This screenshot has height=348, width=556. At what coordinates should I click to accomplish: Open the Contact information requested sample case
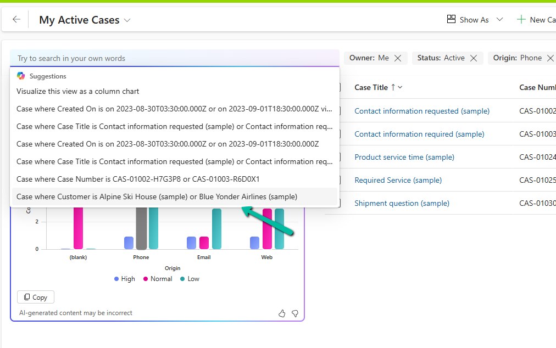tap(421, 111)
